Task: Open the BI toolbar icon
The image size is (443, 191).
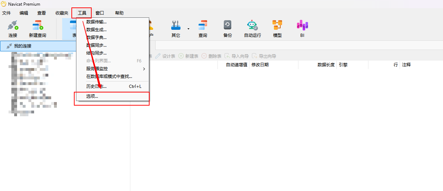Action: (302, 28)
